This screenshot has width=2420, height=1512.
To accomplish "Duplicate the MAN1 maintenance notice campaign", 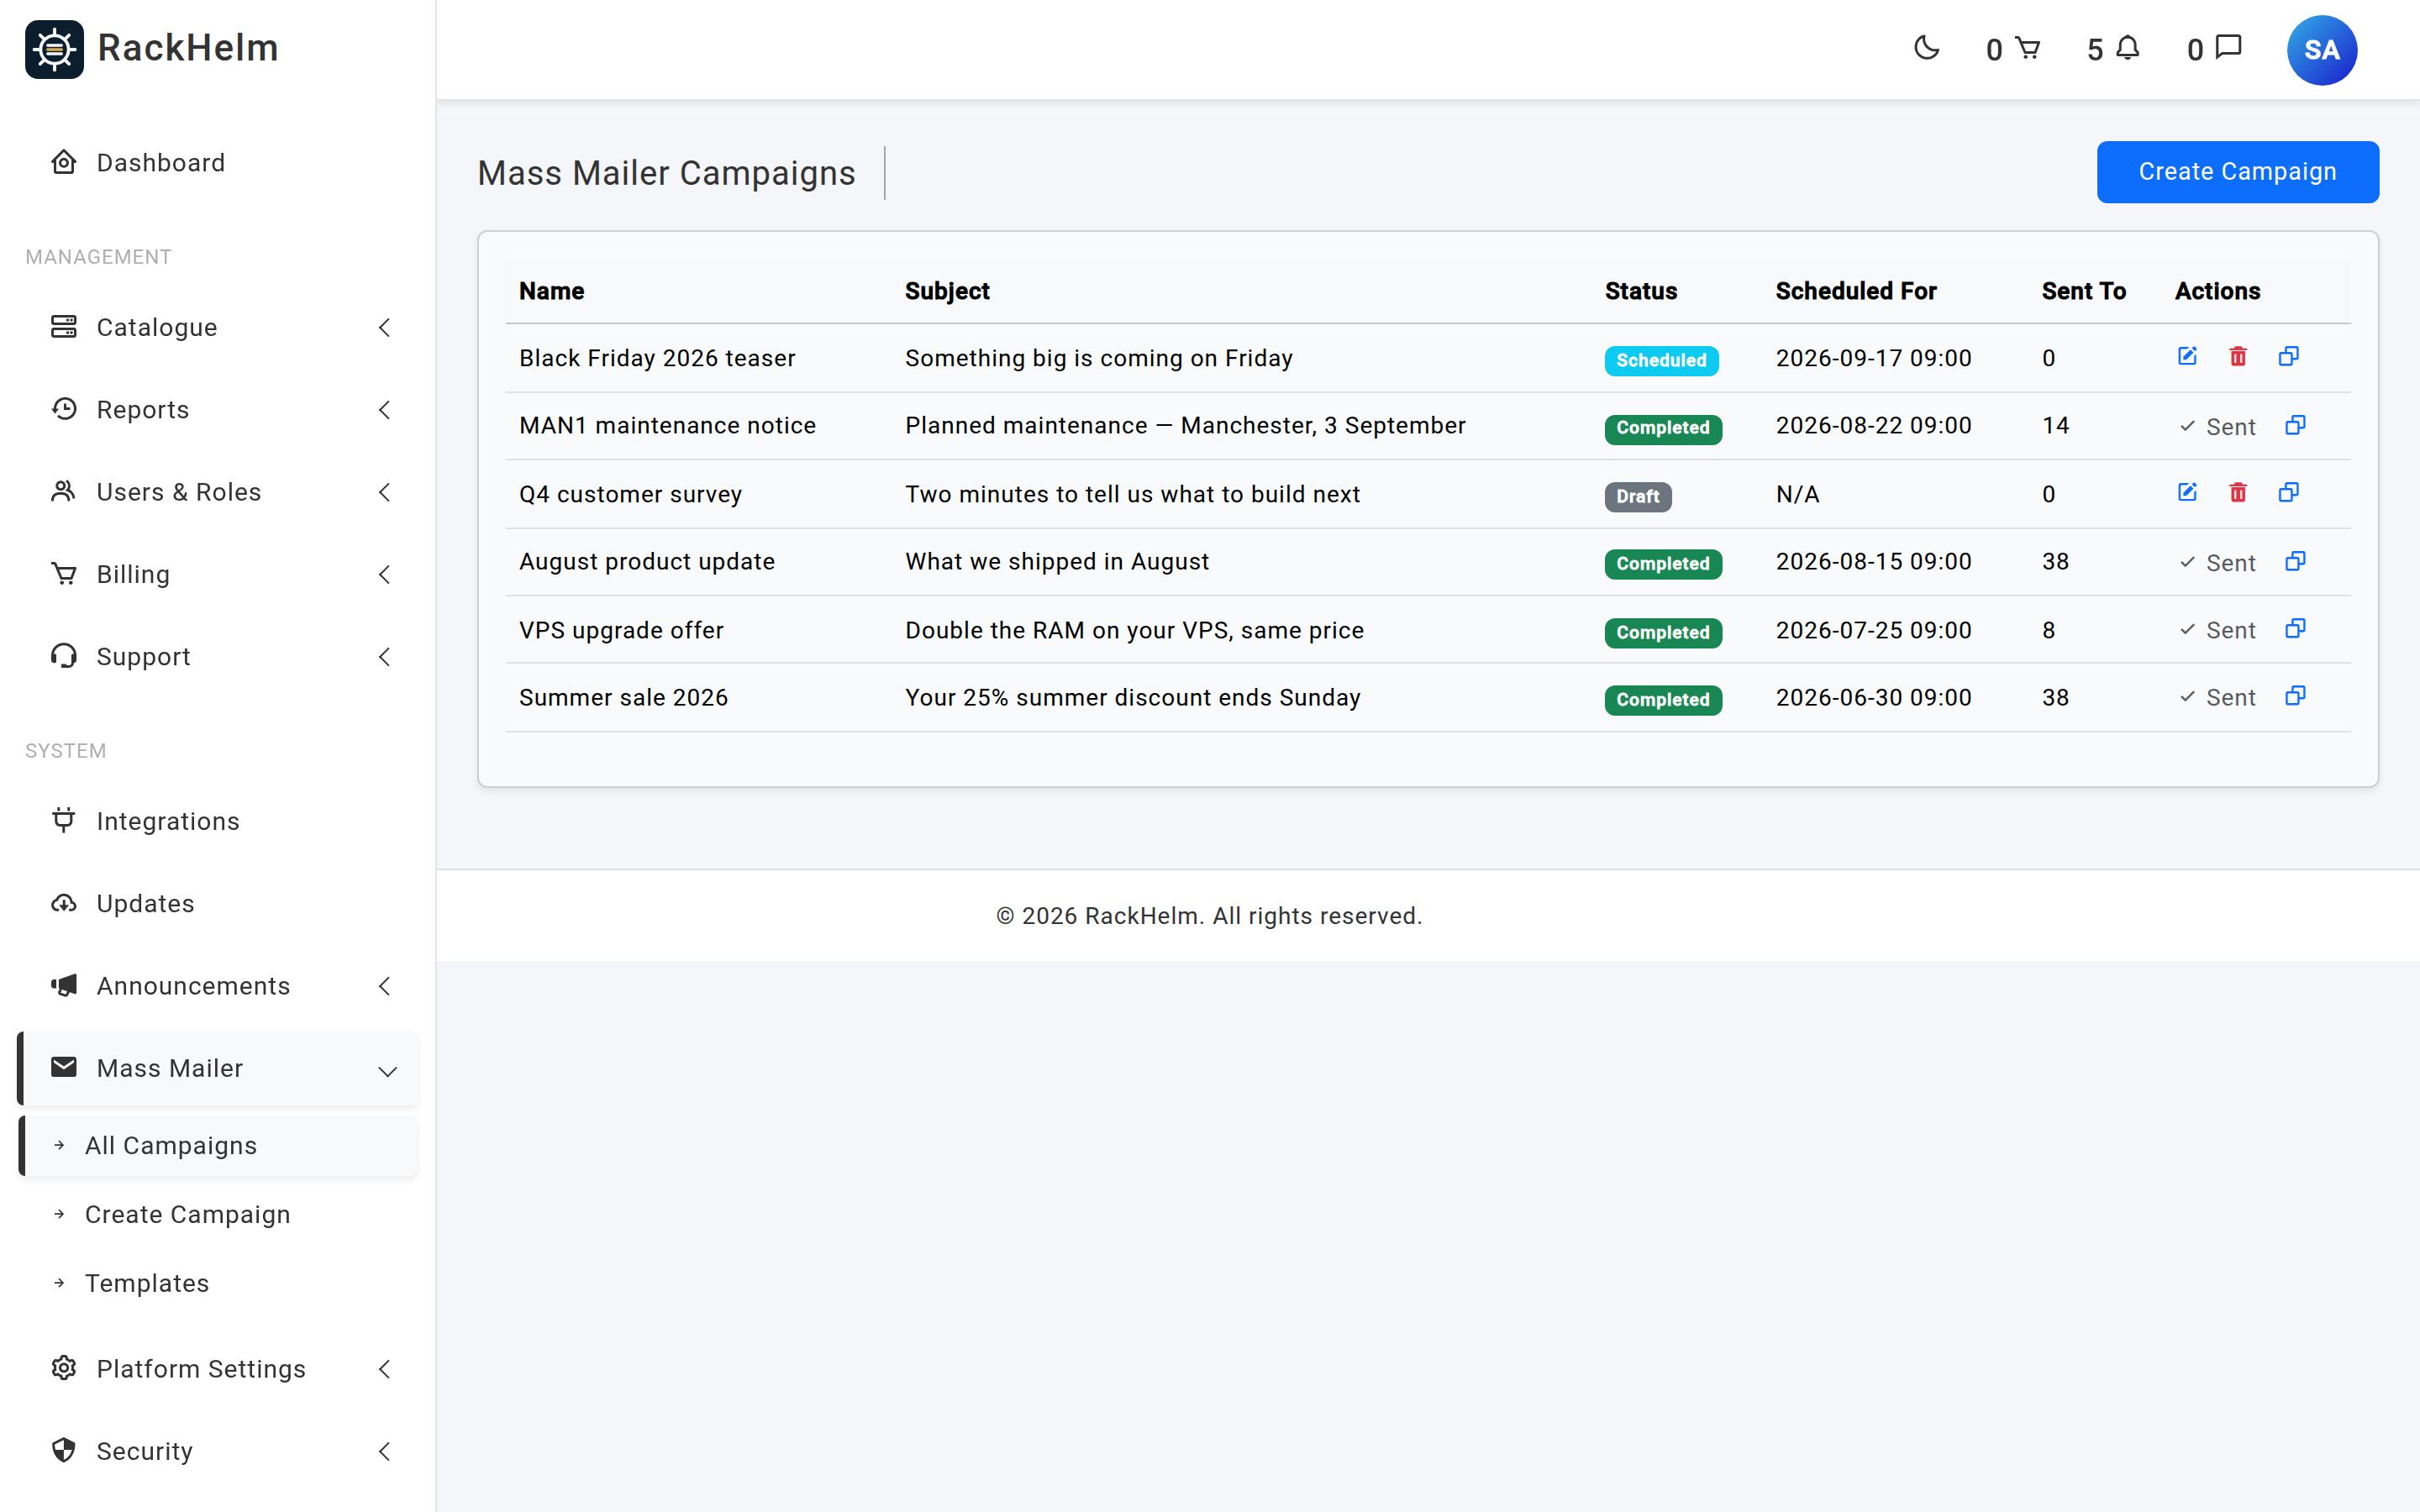I will coord(2295,425).
